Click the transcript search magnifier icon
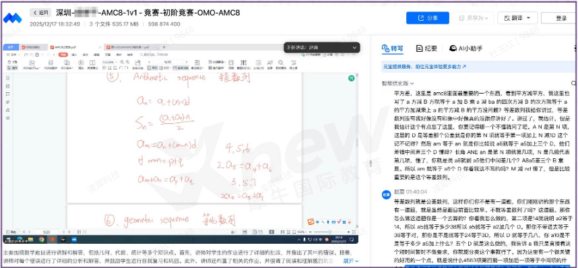This screenshot has width=578, height=268. (x=573, y=83)
